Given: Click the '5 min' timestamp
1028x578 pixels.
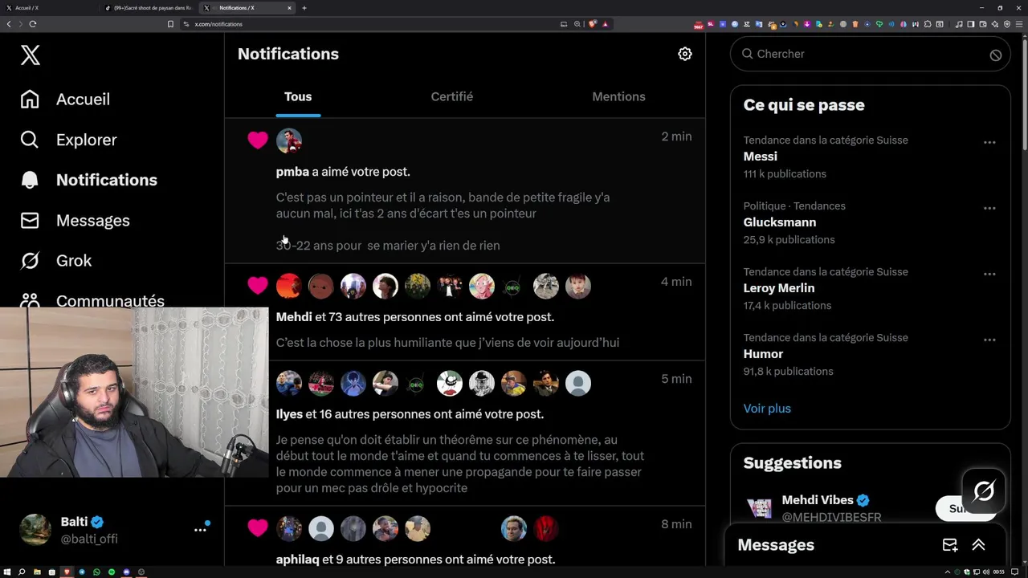Looking at the screenshot, I should (676, 379).
